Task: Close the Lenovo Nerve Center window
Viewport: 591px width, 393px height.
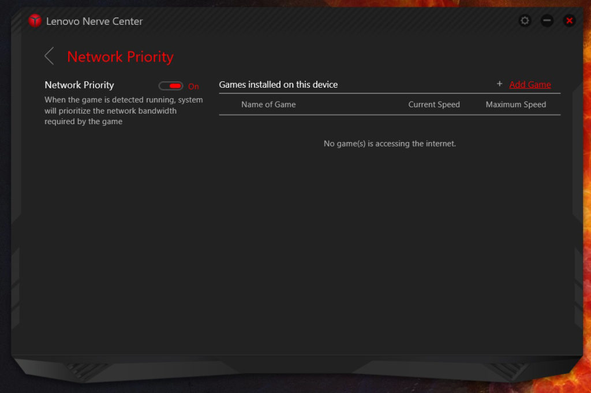Action: pyautogui.click(x=570, y=21)
